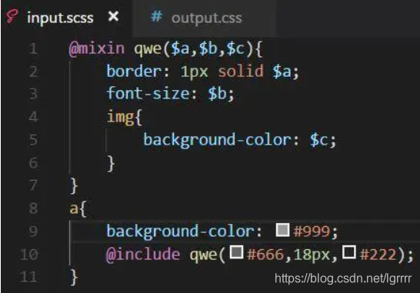Click background-color property on line 9
The height and width of the screenshot is (293, 420).
[x=181, y=231]
